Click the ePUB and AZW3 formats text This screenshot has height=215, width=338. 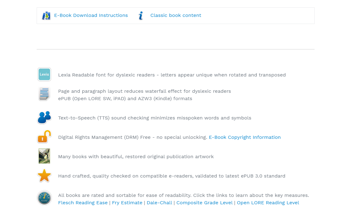[x=125, y=99]
